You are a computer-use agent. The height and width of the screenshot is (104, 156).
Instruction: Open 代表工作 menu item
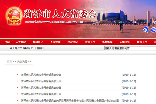pos(142,42)
